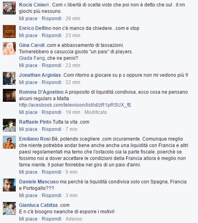Click the Adesso timestamp on Gianluca's comment
The height and width of the screenshot is (223, 198).
coord(74,219)
